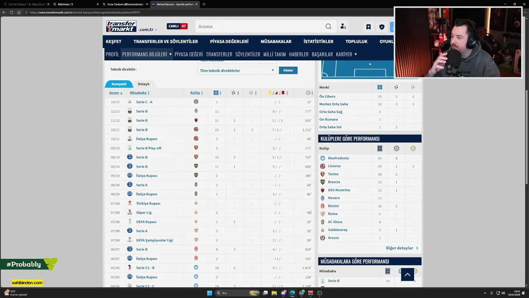Click the search magnifier icon

[x=328, y=26]
